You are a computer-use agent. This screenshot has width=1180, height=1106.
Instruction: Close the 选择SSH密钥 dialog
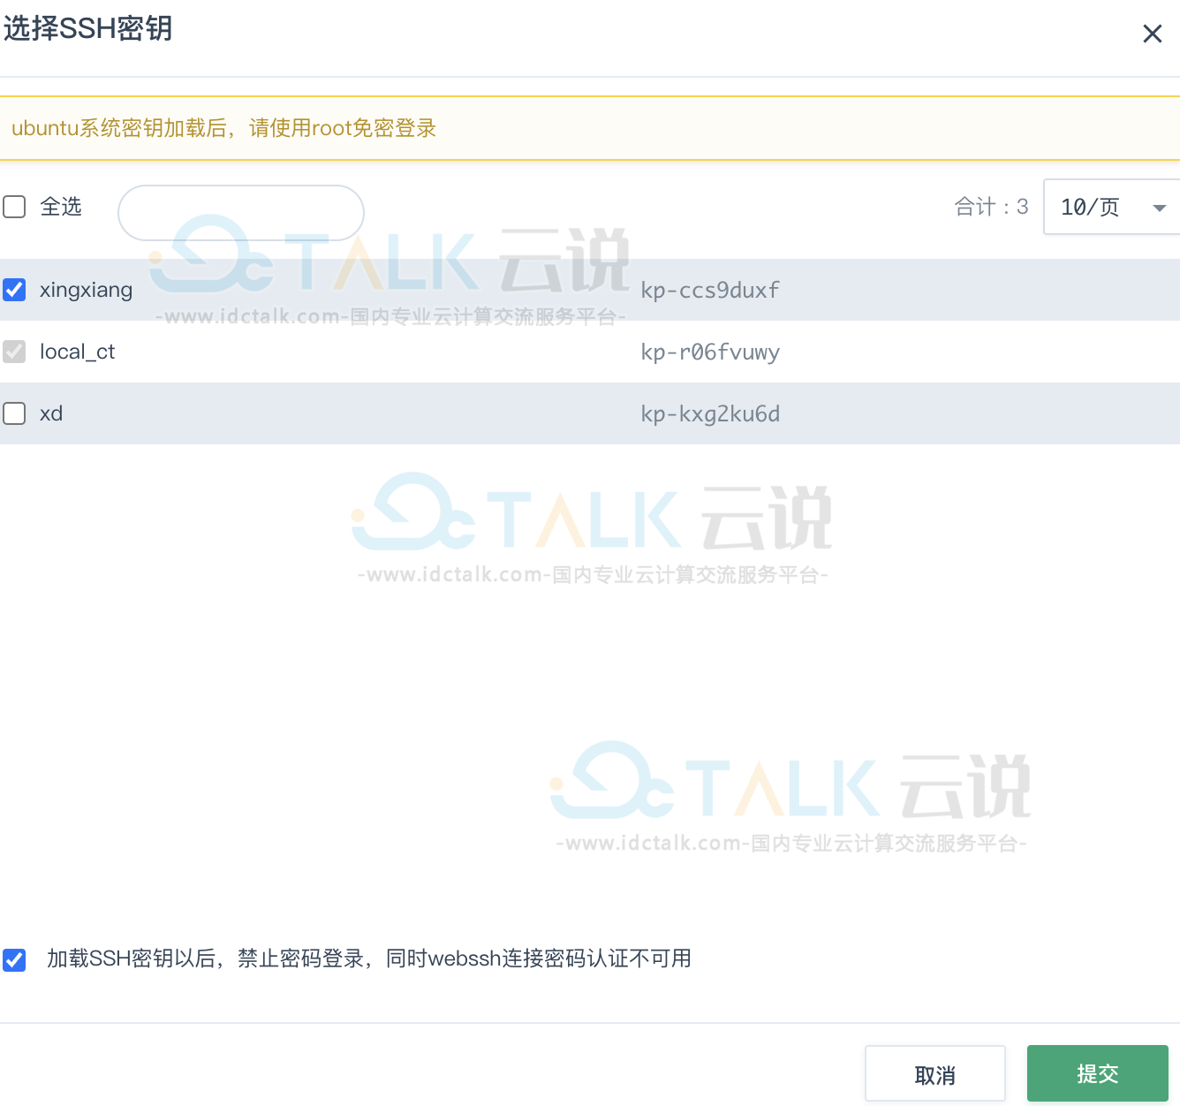click(1152, 34)
